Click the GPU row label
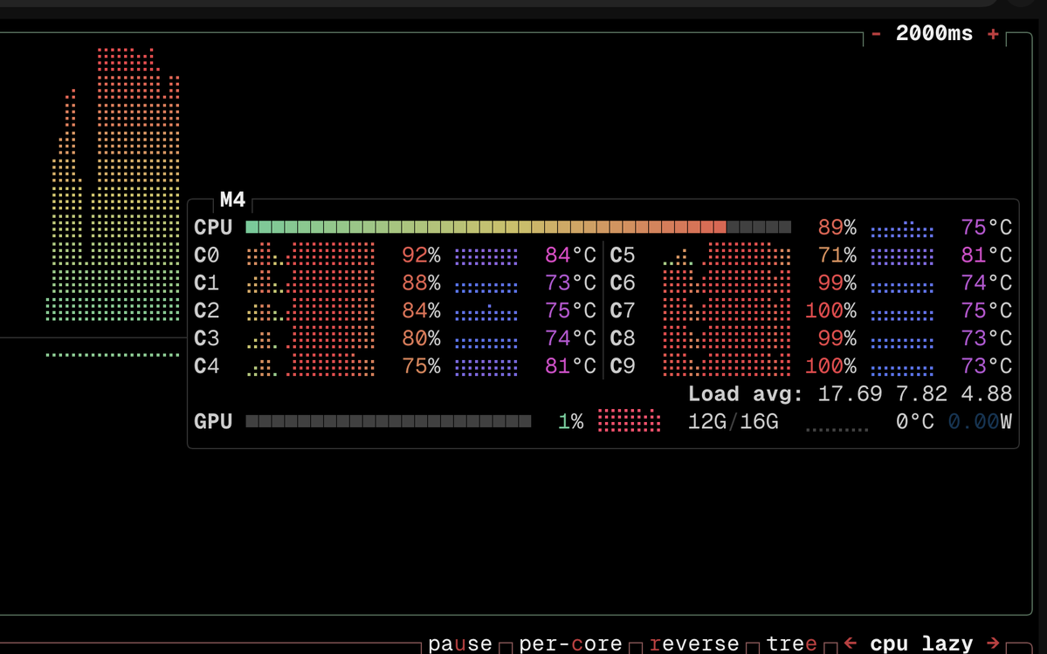This screenshot has width=1047, height=654. pyautogui.click(x=213, y=421)
